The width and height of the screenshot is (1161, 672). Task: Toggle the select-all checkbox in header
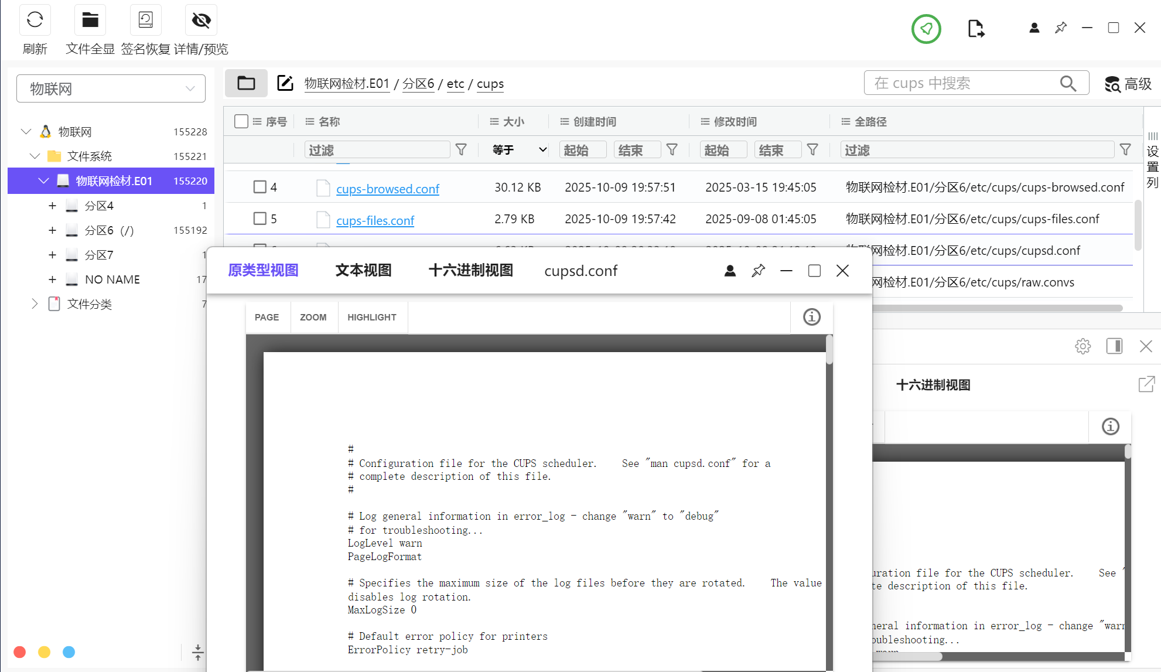tap(241, 121)
